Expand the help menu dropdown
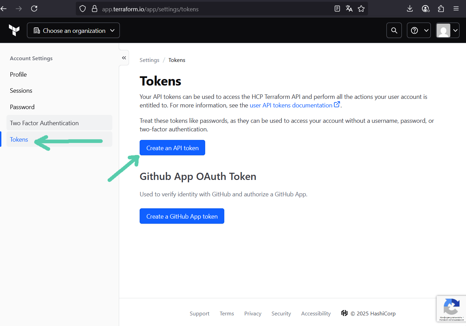The image size is (466, 326). [x=419, y=30]
